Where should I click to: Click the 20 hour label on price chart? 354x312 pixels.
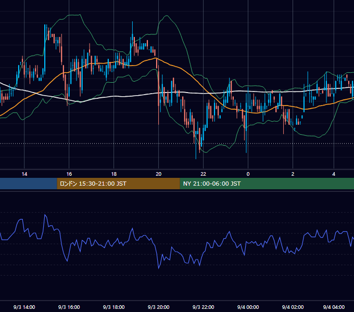point(158,174)
